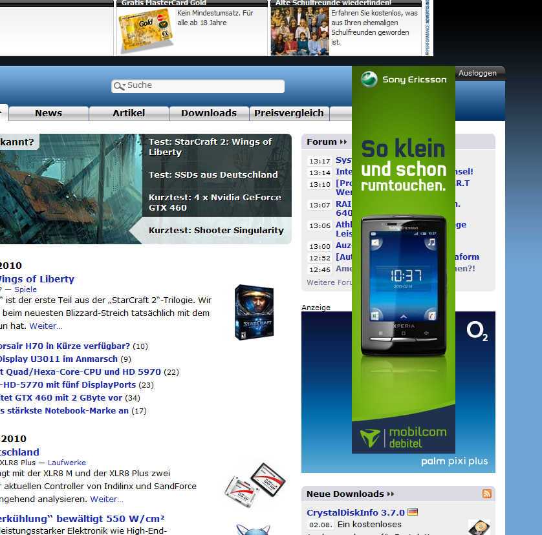Click the Gold MasterCard ad image
This screenshot has width=542, height=535.
(x=146, y=30)
